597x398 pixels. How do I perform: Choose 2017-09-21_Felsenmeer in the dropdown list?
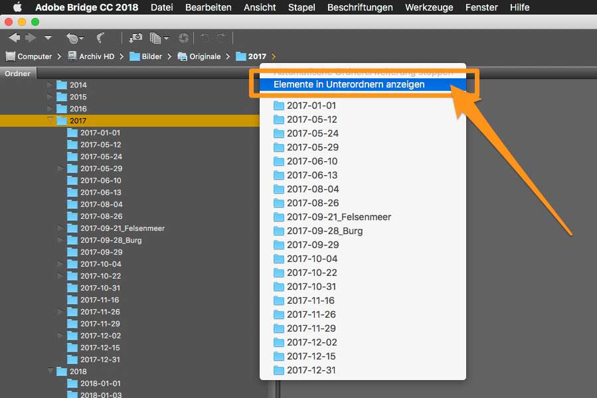pyautogui.click(x=363, y=217)
